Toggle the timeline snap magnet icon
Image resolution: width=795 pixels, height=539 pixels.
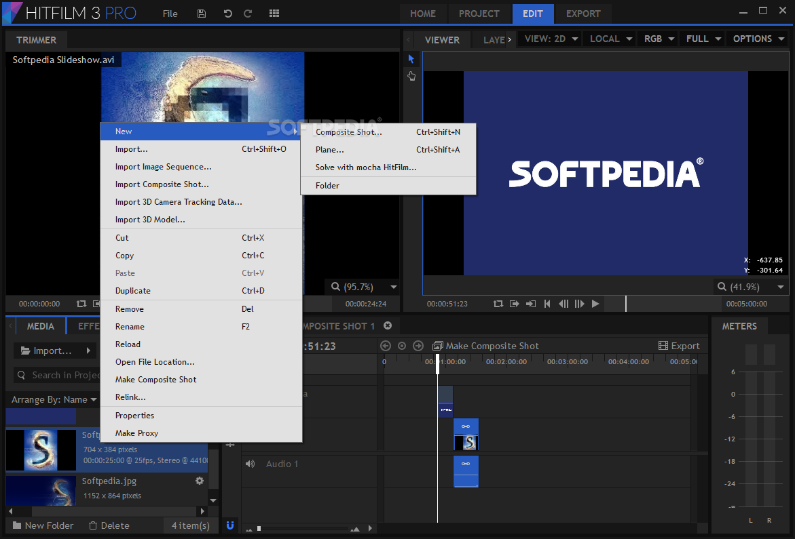230,525
